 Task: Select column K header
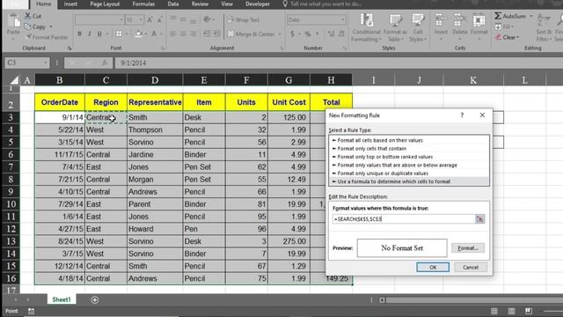point(473,80)
